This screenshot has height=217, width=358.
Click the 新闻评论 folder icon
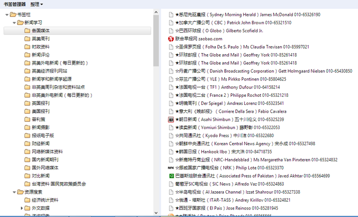point(27,55)
